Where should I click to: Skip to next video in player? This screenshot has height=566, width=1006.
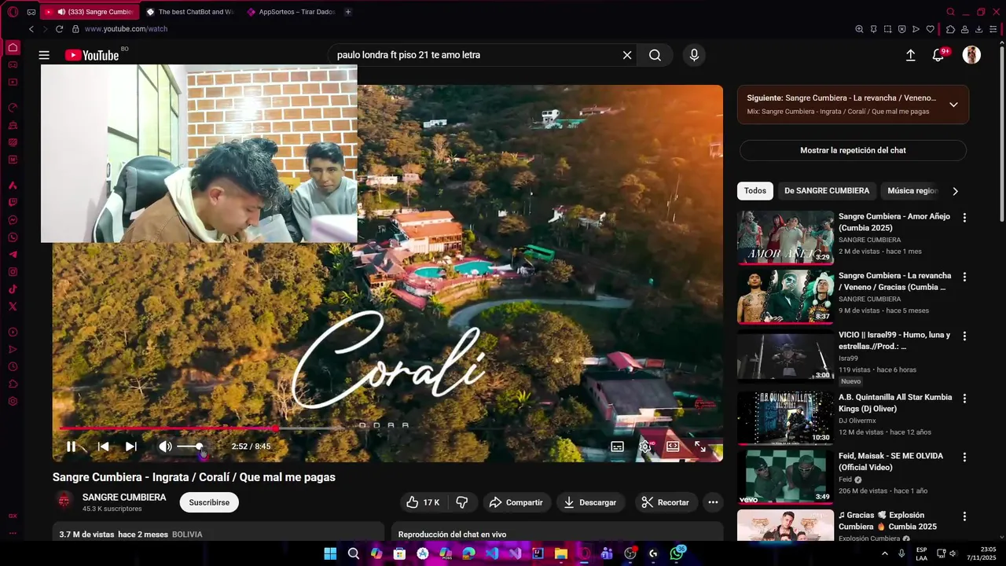[x=131, y=447]
